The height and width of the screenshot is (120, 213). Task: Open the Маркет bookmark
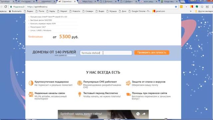point(62,11)
